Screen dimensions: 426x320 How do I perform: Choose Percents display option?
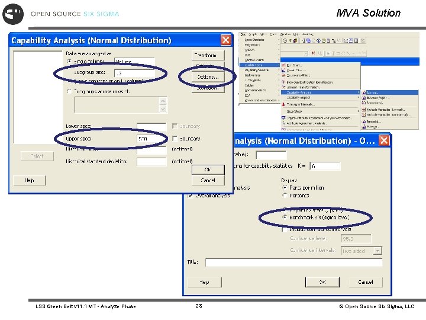285,196
